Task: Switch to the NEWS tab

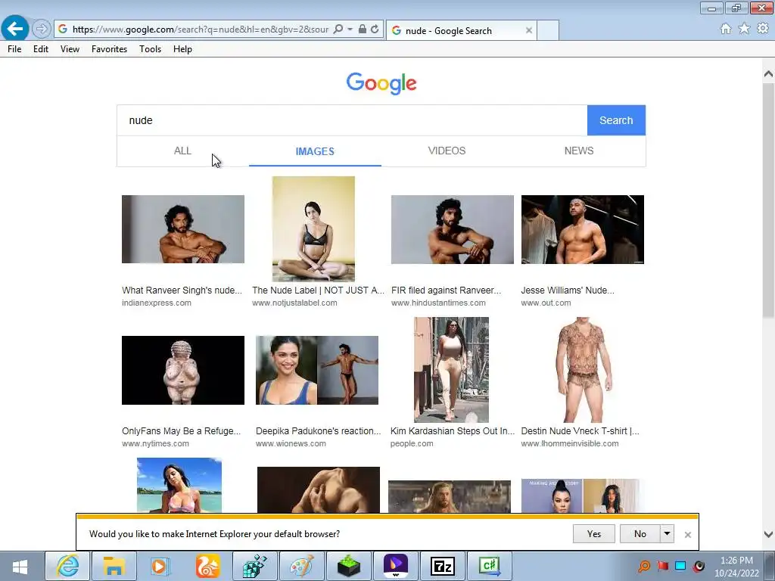Action: 579,151
